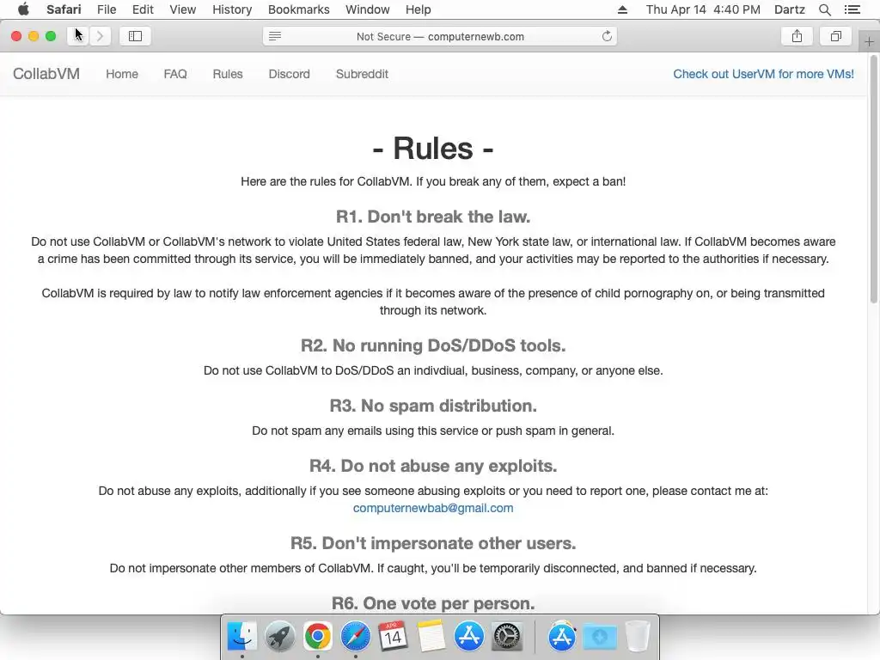The width and height of the screenshot is (880, 660).
Task: Open Calendar icon in the Dock
Action: click(x=393, y=637)
